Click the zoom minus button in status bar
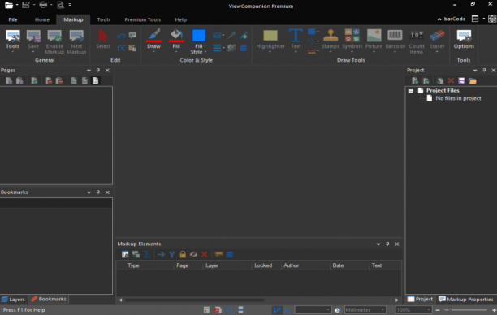This screenshot has height=315, width=497. coord(438,310)
